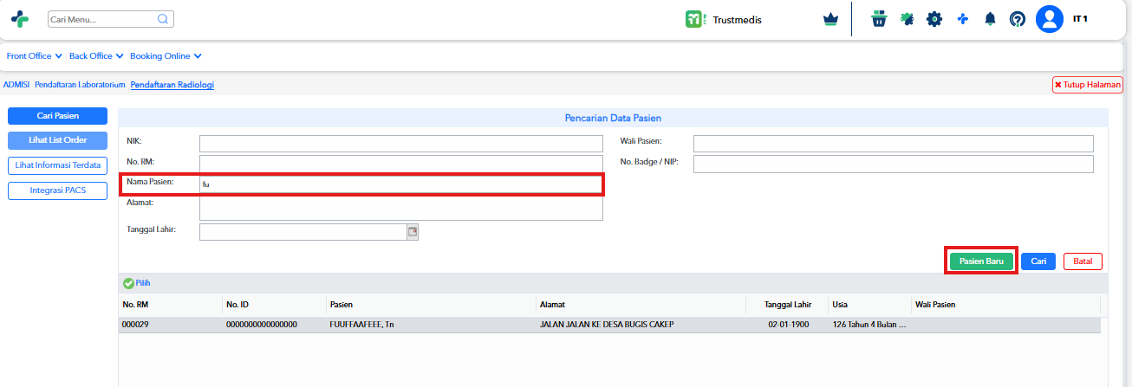Image resolution: width=1132 pixels, height=387 pixels.
Task: Open the help question mark icon
Action: [x=1018, y=19]
